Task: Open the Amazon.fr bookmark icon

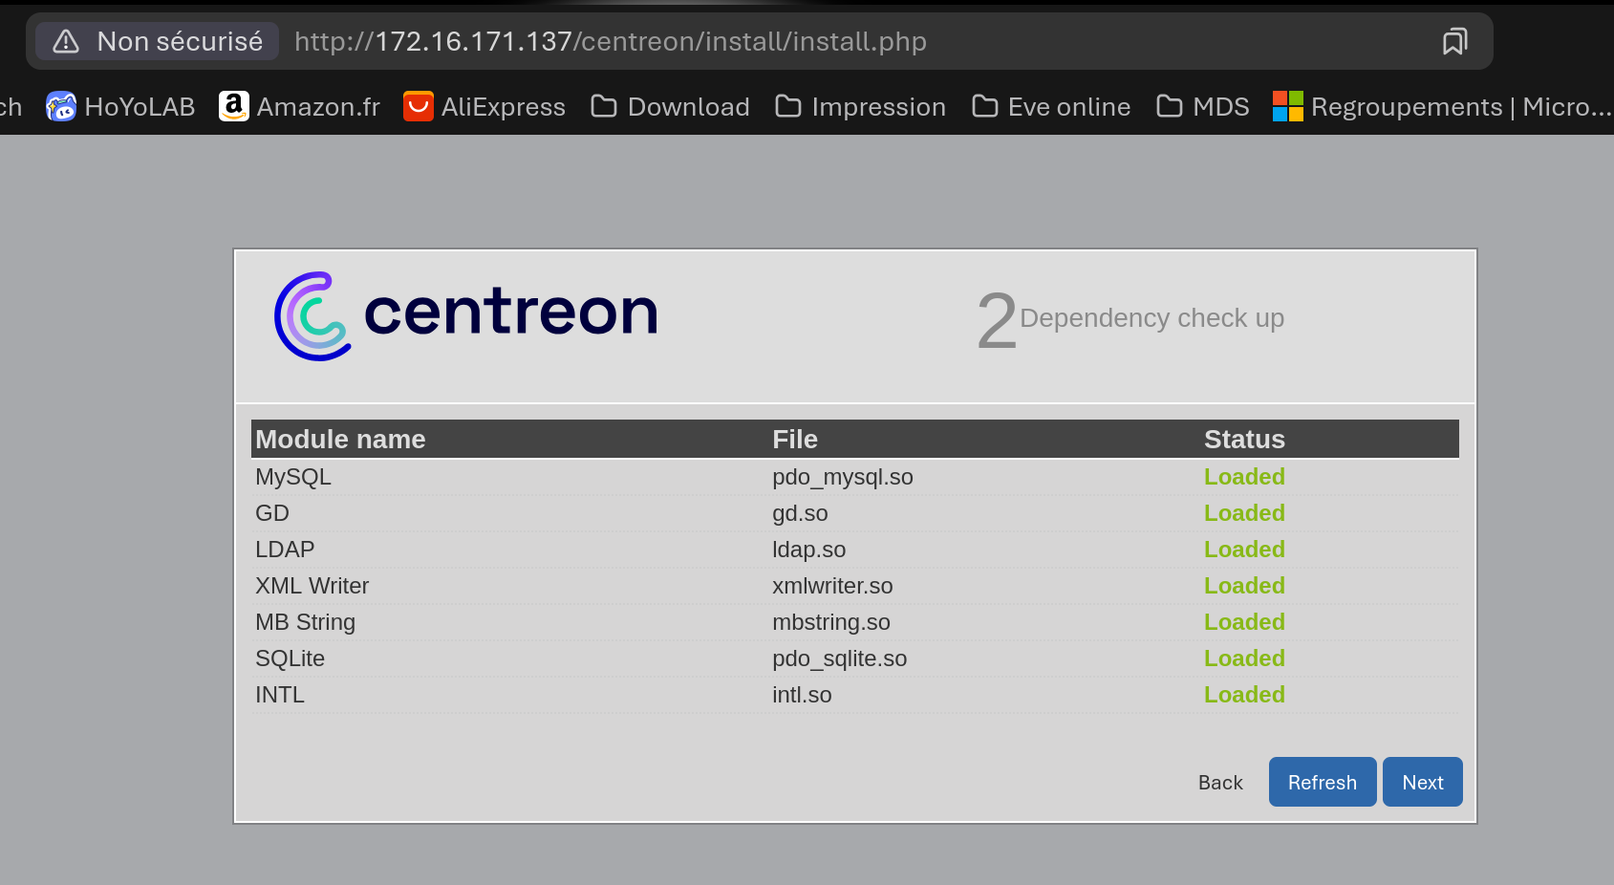Action: click(x=234, y=106)
